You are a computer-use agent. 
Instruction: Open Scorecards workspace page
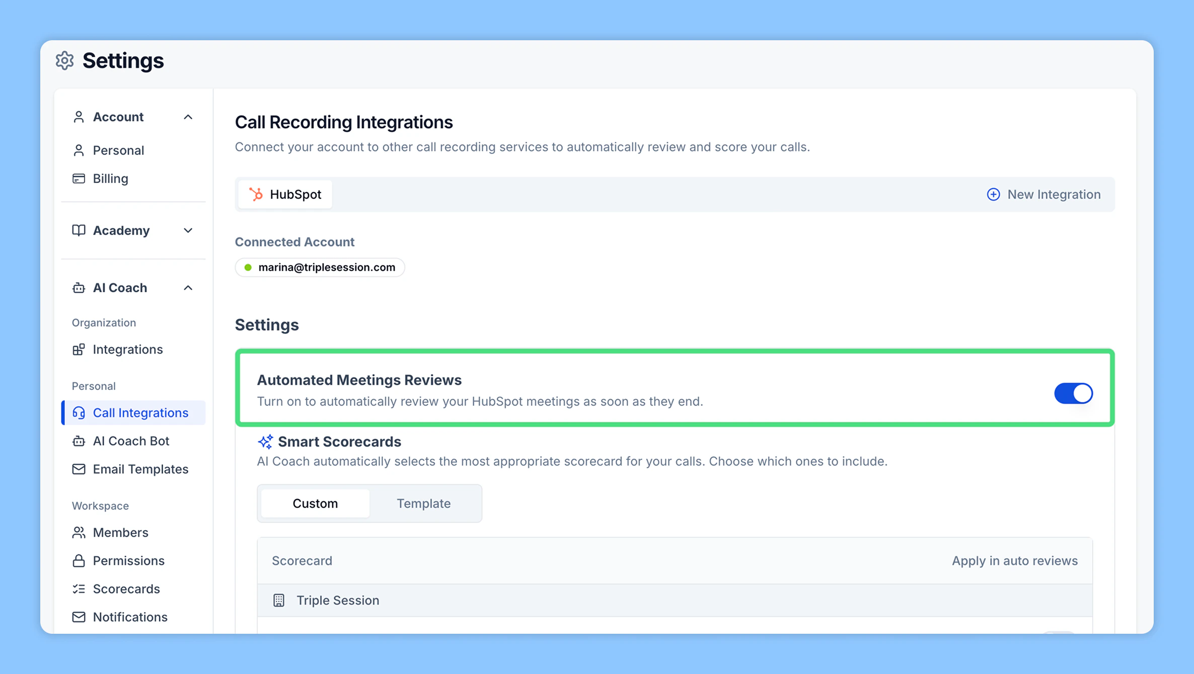133,589
